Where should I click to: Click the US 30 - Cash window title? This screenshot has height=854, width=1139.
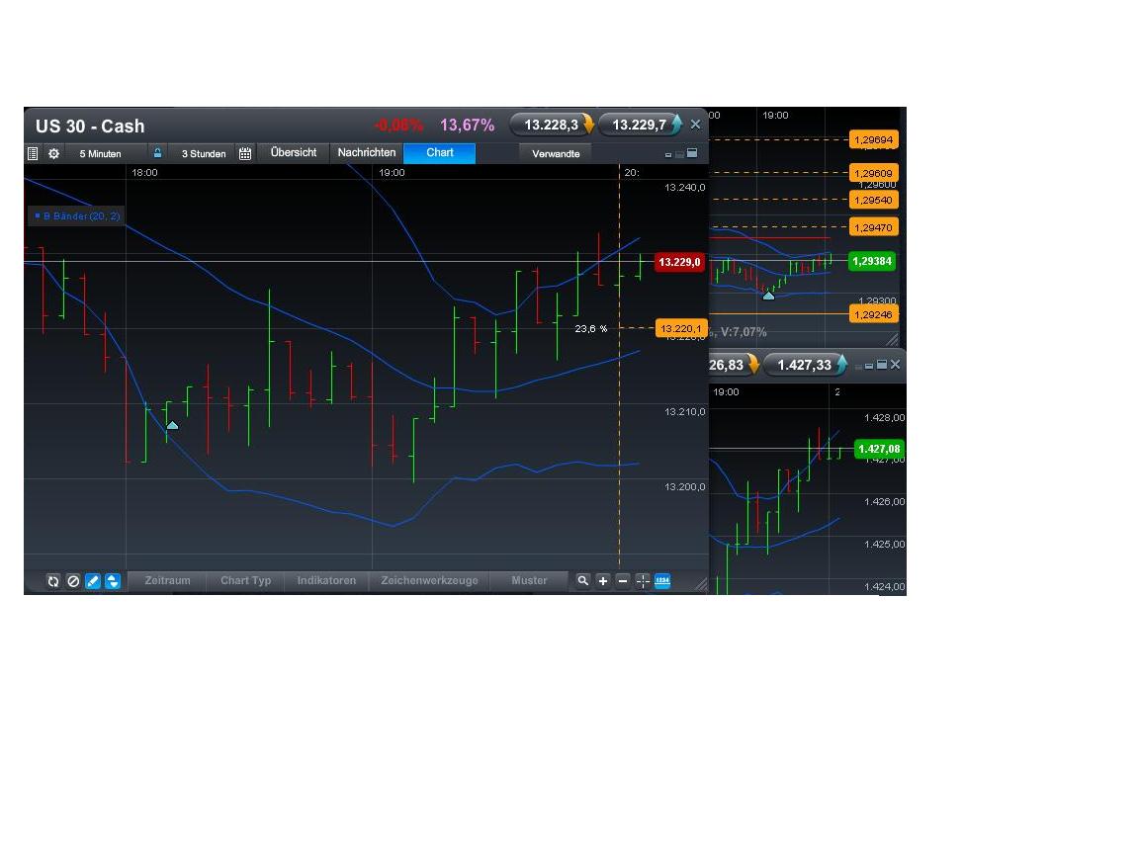pos(90,127)
